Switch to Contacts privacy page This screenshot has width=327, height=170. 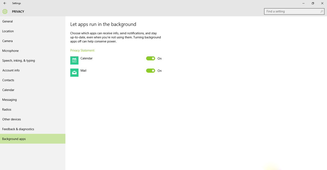8,80
